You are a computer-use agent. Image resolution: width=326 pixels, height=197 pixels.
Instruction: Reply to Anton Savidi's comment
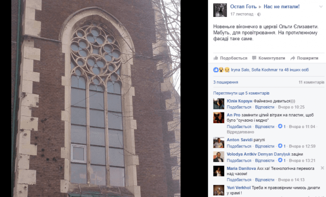(264, 146)
